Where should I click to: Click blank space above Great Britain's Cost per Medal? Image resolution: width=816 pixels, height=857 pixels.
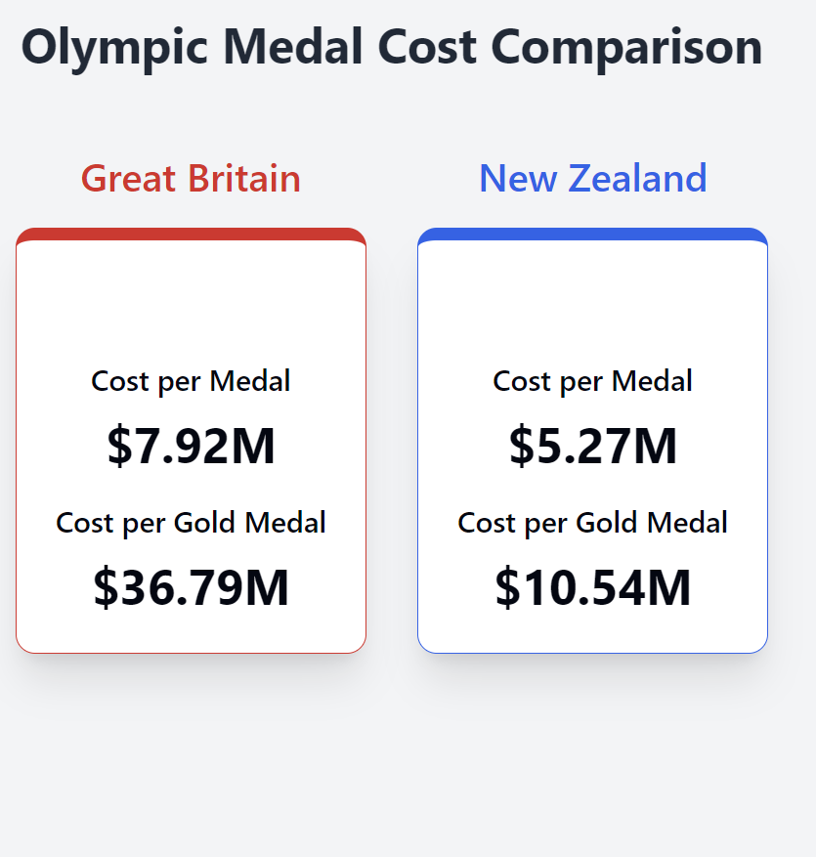click(x=191, y=303)
